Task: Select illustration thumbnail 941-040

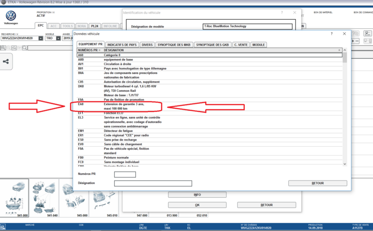Action: 44,198
